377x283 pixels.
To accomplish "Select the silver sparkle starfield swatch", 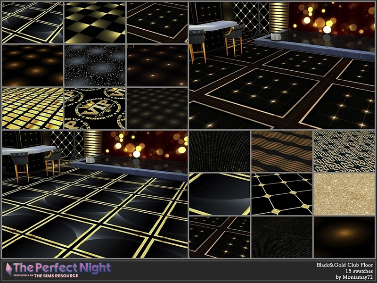I will 95,66.
